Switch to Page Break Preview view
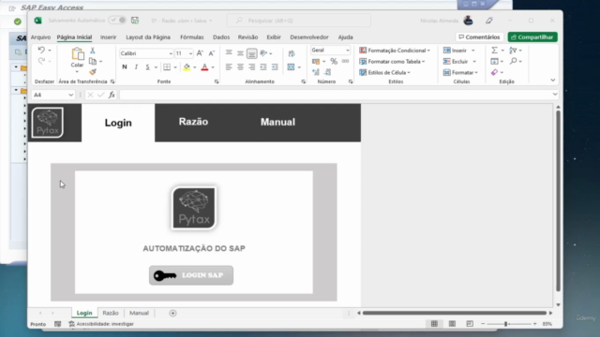The image size is (600, 337). point(470,324)
